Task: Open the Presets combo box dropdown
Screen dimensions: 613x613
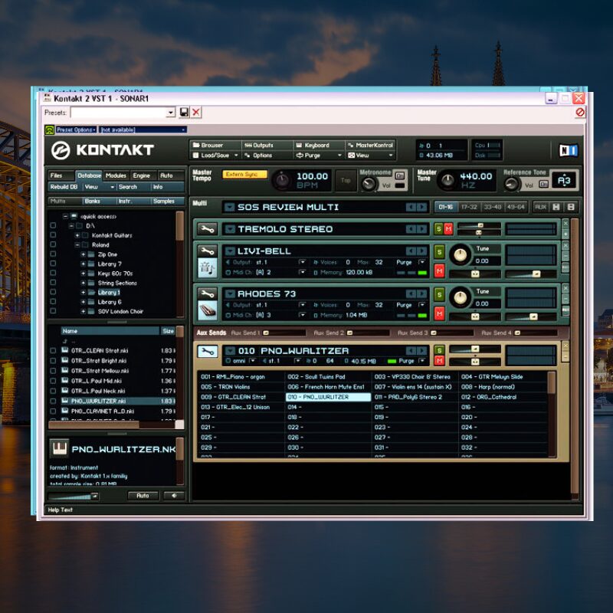Action: point(170,113)
